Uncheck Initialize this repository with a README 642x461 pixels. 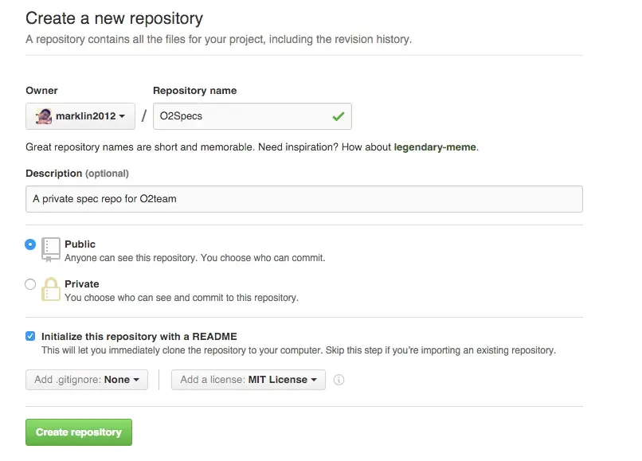click(30, 336)
